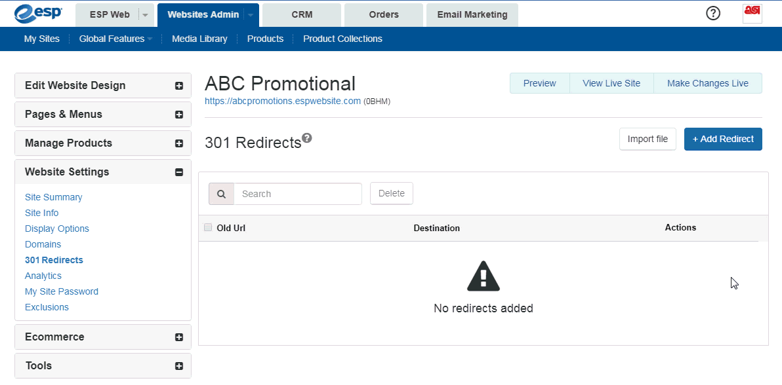Screen dimensions: 782x385
Task: Click the plus icon beside Pages & Menus
Action: point(179,115)
